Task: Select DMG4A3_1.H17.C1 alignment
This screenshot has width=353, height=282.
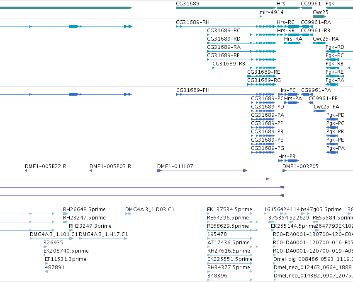Action: 104,235
